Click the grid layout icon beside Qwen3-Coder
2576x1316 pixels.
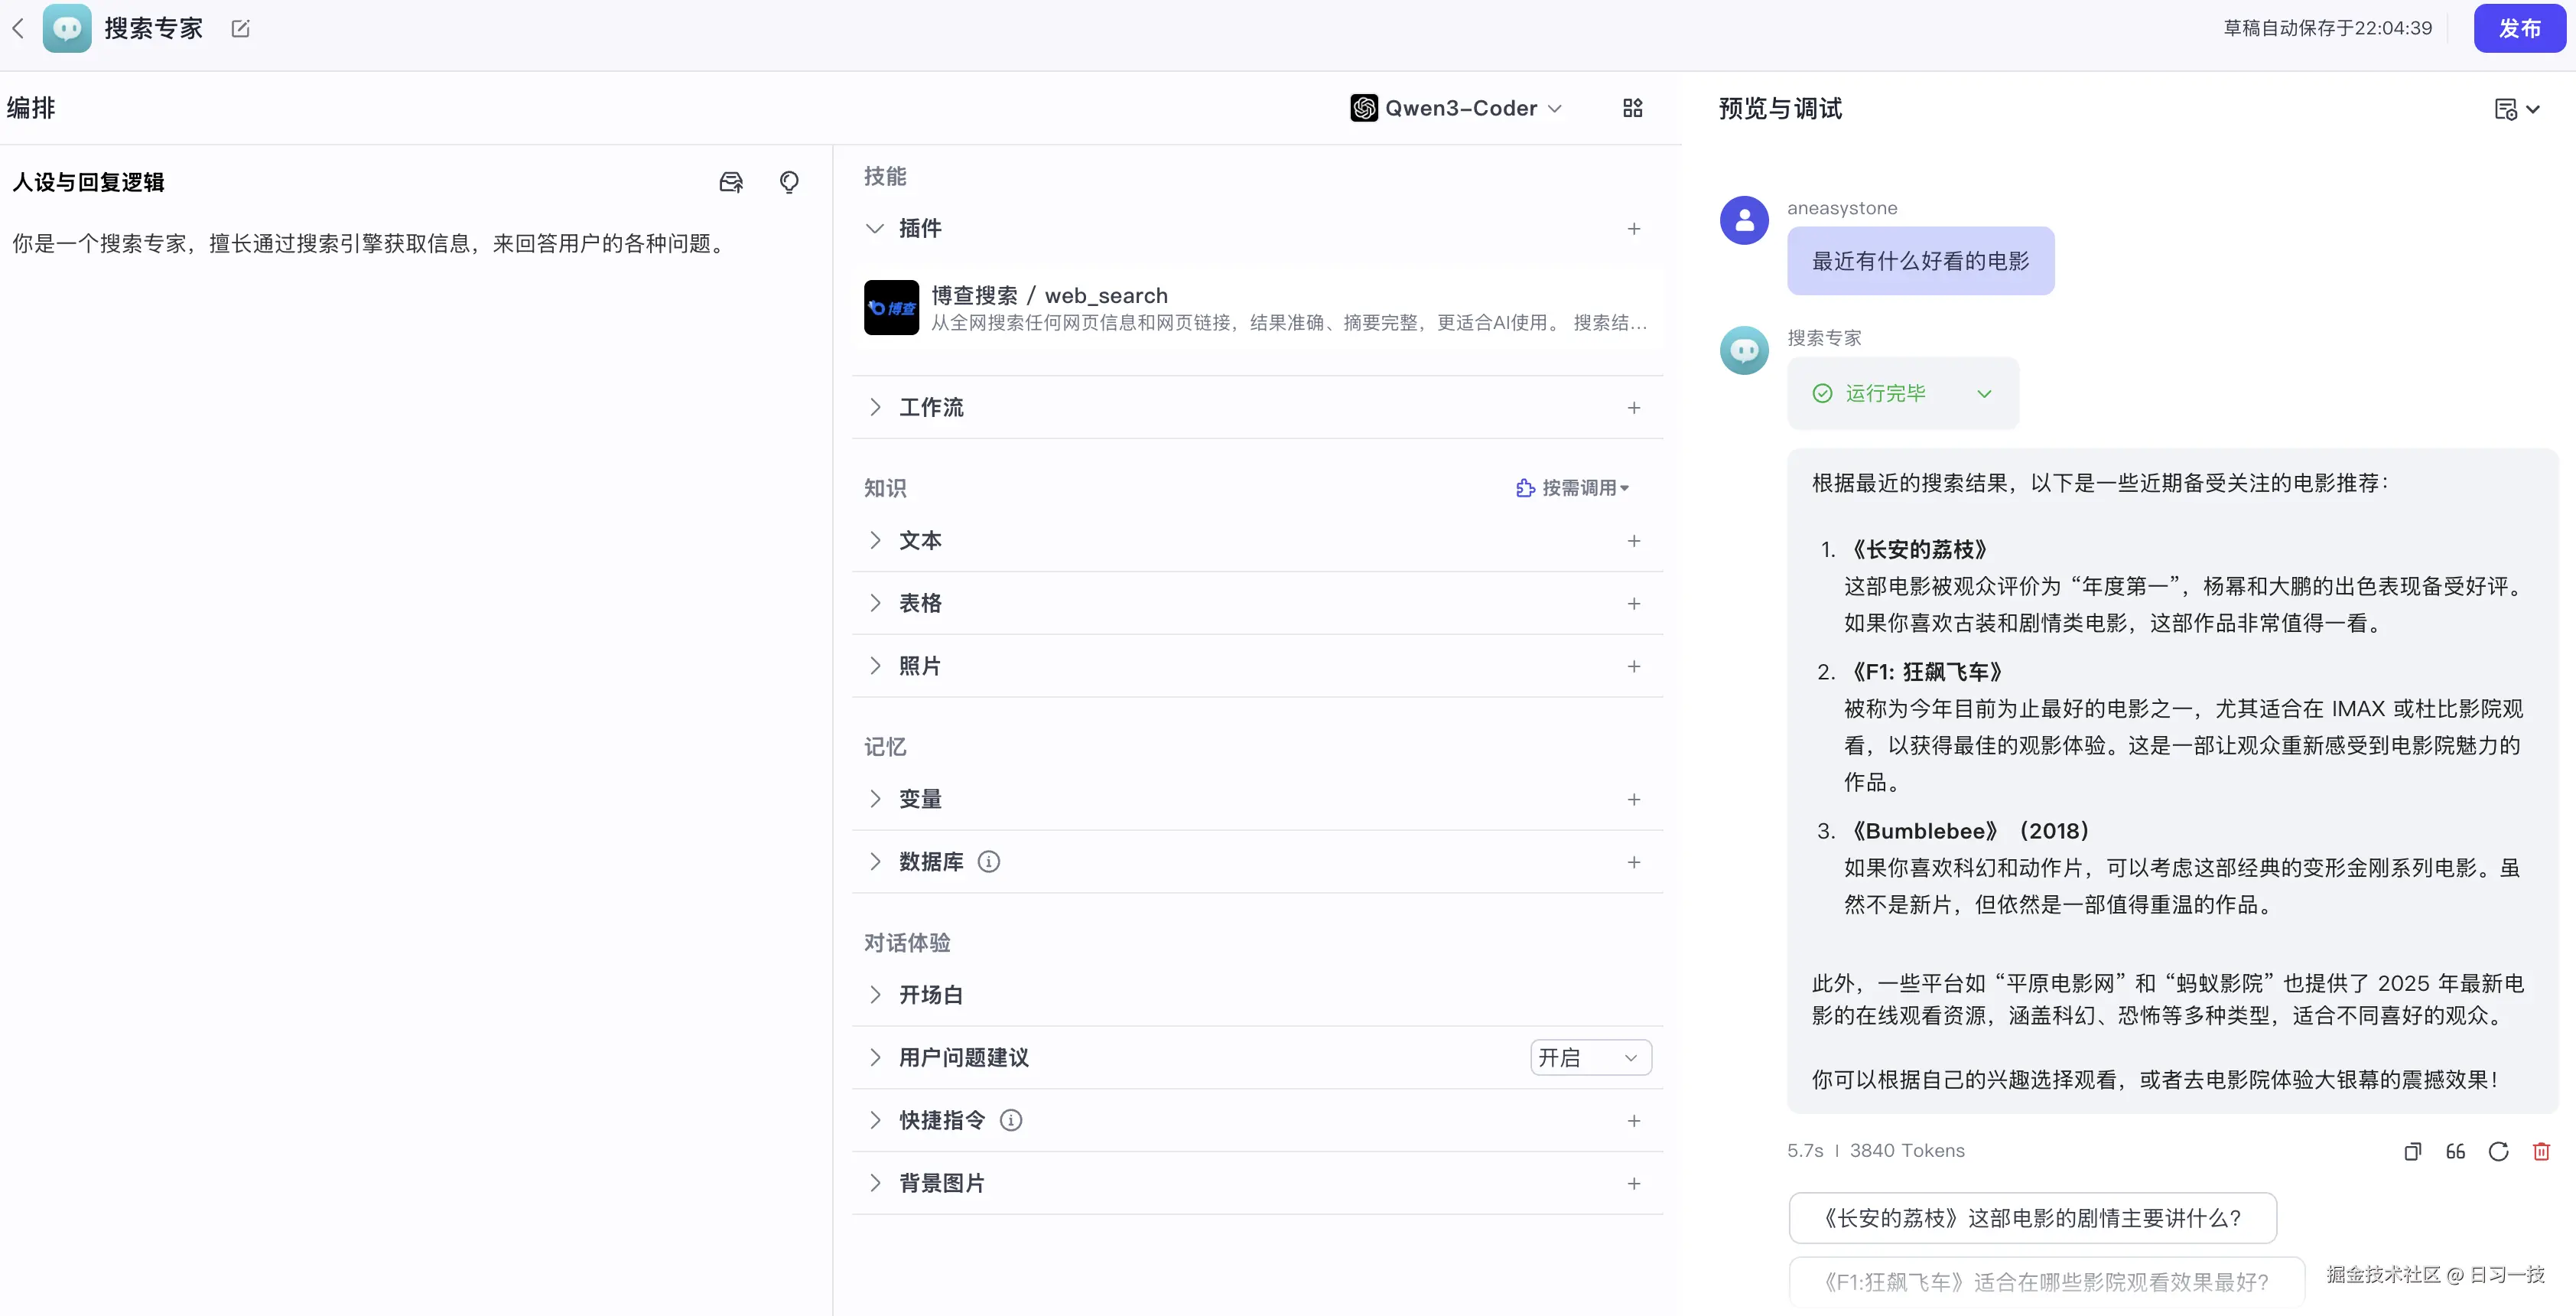coord(1632,108)
